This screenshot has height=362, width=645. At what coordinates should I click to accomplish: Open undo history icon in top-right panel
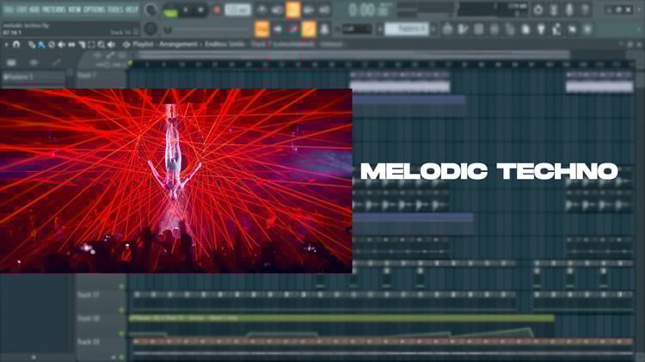click(x=538, y=9)
